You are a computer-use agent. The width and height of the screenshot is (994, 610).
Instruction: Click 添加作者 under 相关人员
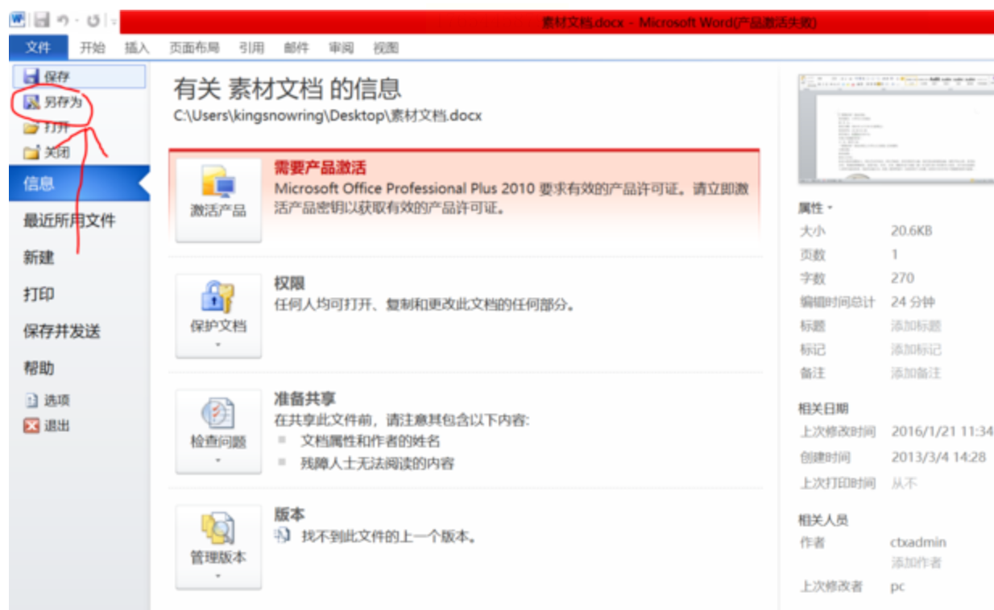[916, 563]
